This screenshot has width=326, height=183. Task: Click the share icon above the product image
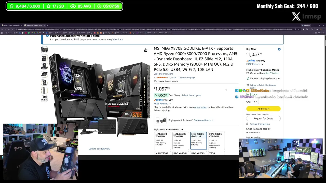pos(146,50)
